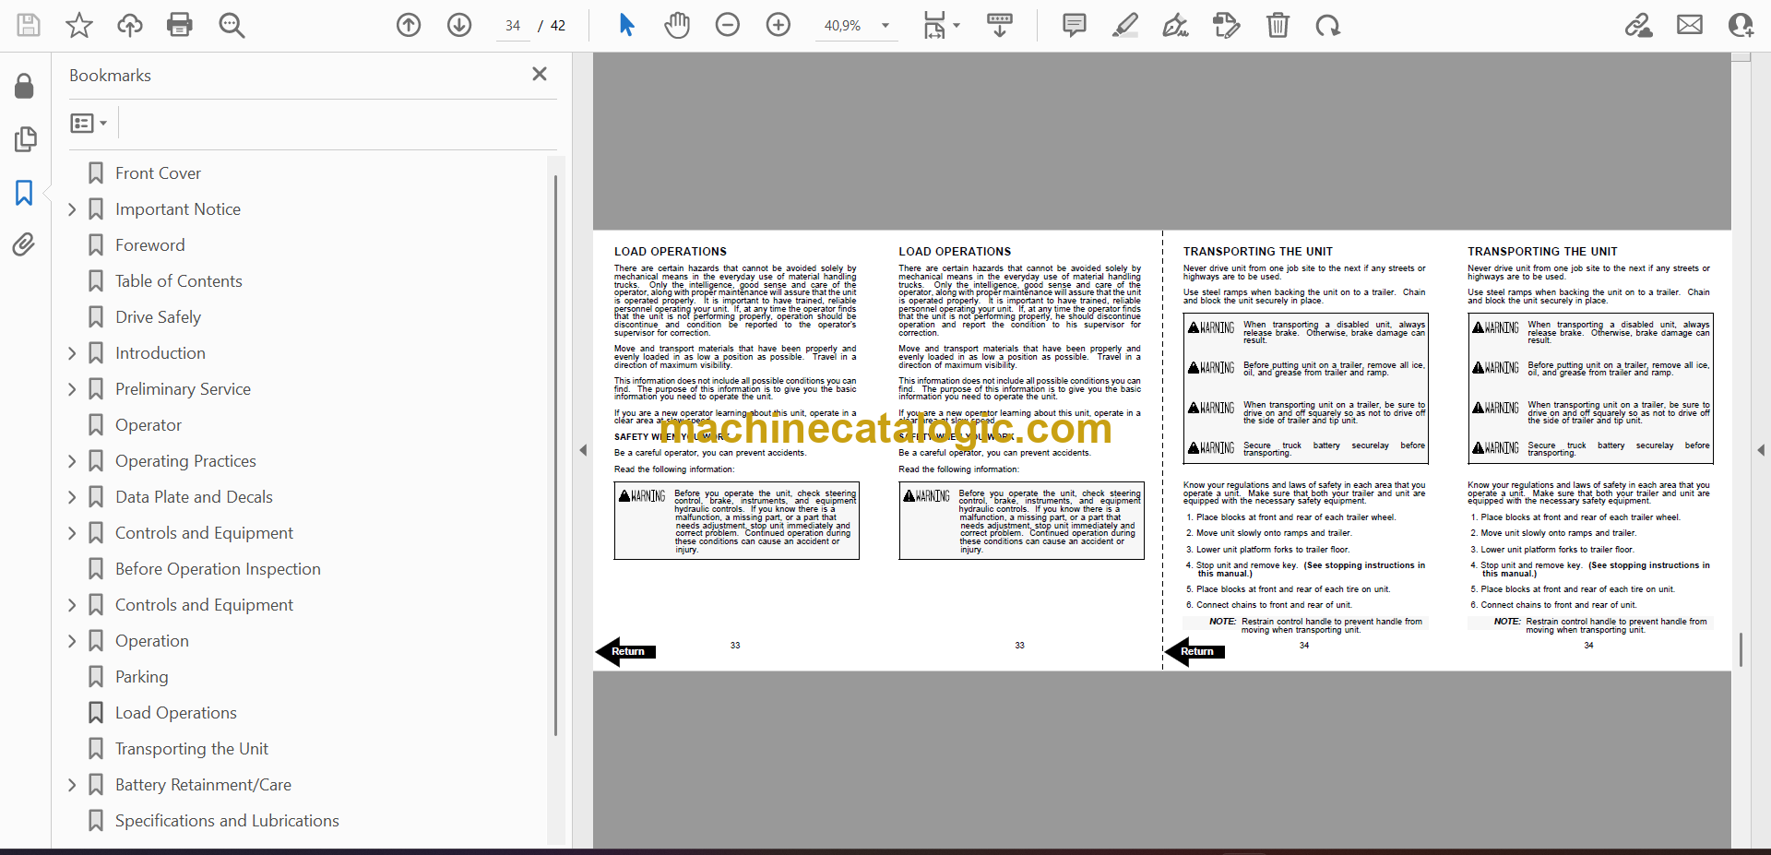The image size is (1771, 855).
Task: Click the scrolling mode keyboard icon
Action: (1000, 25)
